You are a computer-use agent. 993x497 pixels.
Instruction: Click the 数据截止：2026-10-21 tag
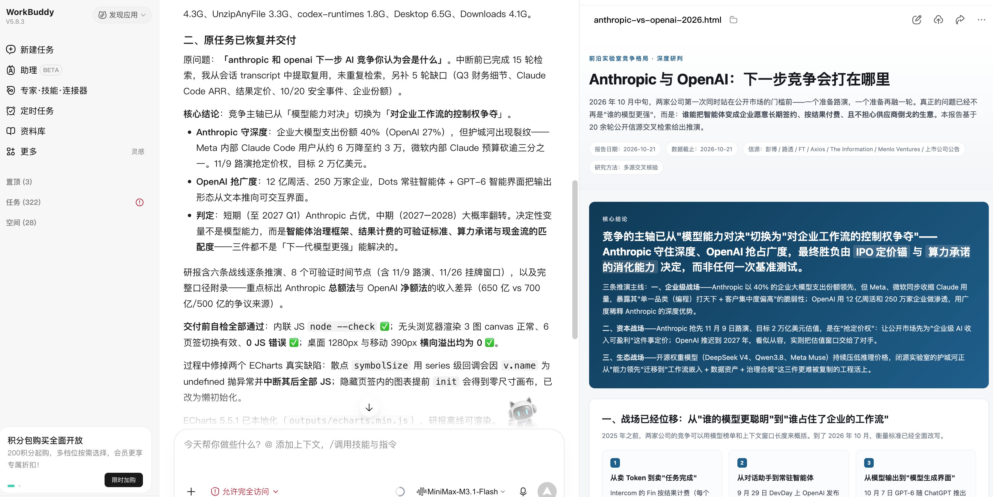(x=701, y=149)
